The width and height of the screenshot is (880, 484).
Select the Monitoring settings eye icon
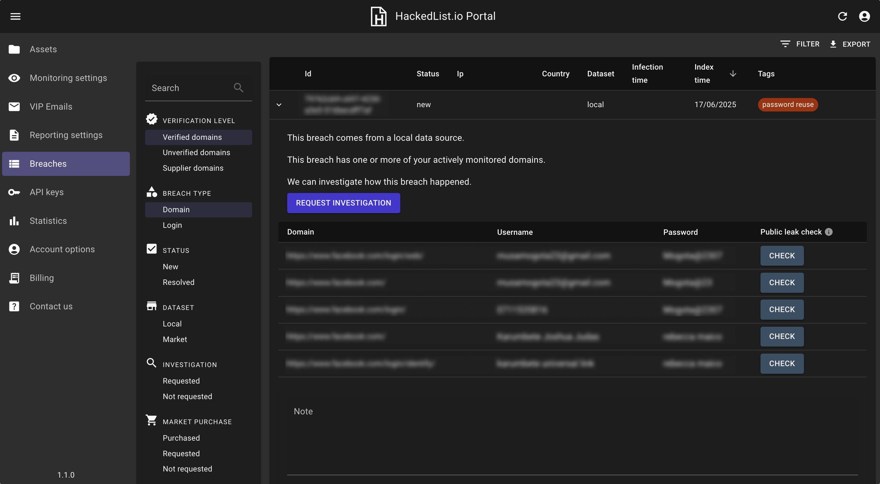pos(14,78)
